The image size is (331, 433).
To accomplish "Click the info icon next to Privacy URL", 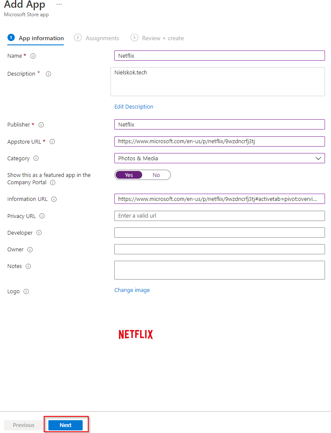I will pyautogui.click(x=42, y=216).
